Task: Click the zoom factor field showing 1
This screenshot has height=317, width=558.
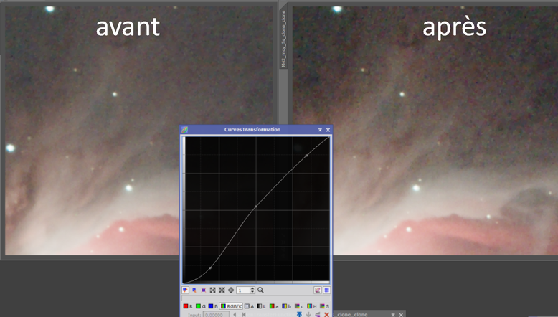Action: pyautogui.click(x=243, y=290)
